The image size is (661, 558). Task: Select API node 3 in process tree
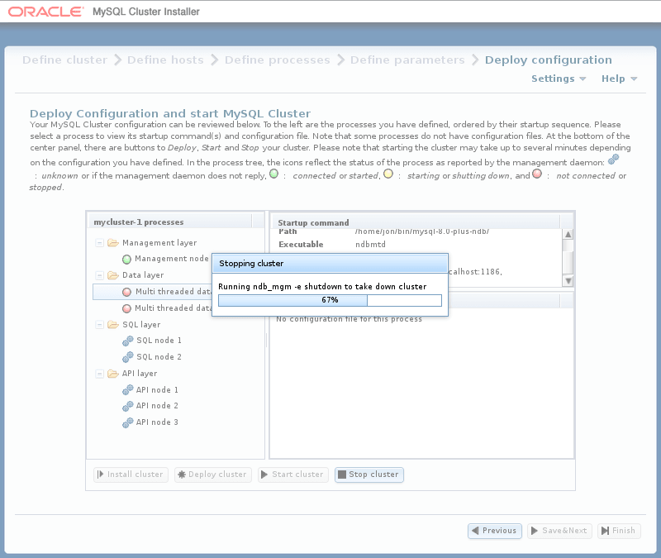(x=157, y=422)
